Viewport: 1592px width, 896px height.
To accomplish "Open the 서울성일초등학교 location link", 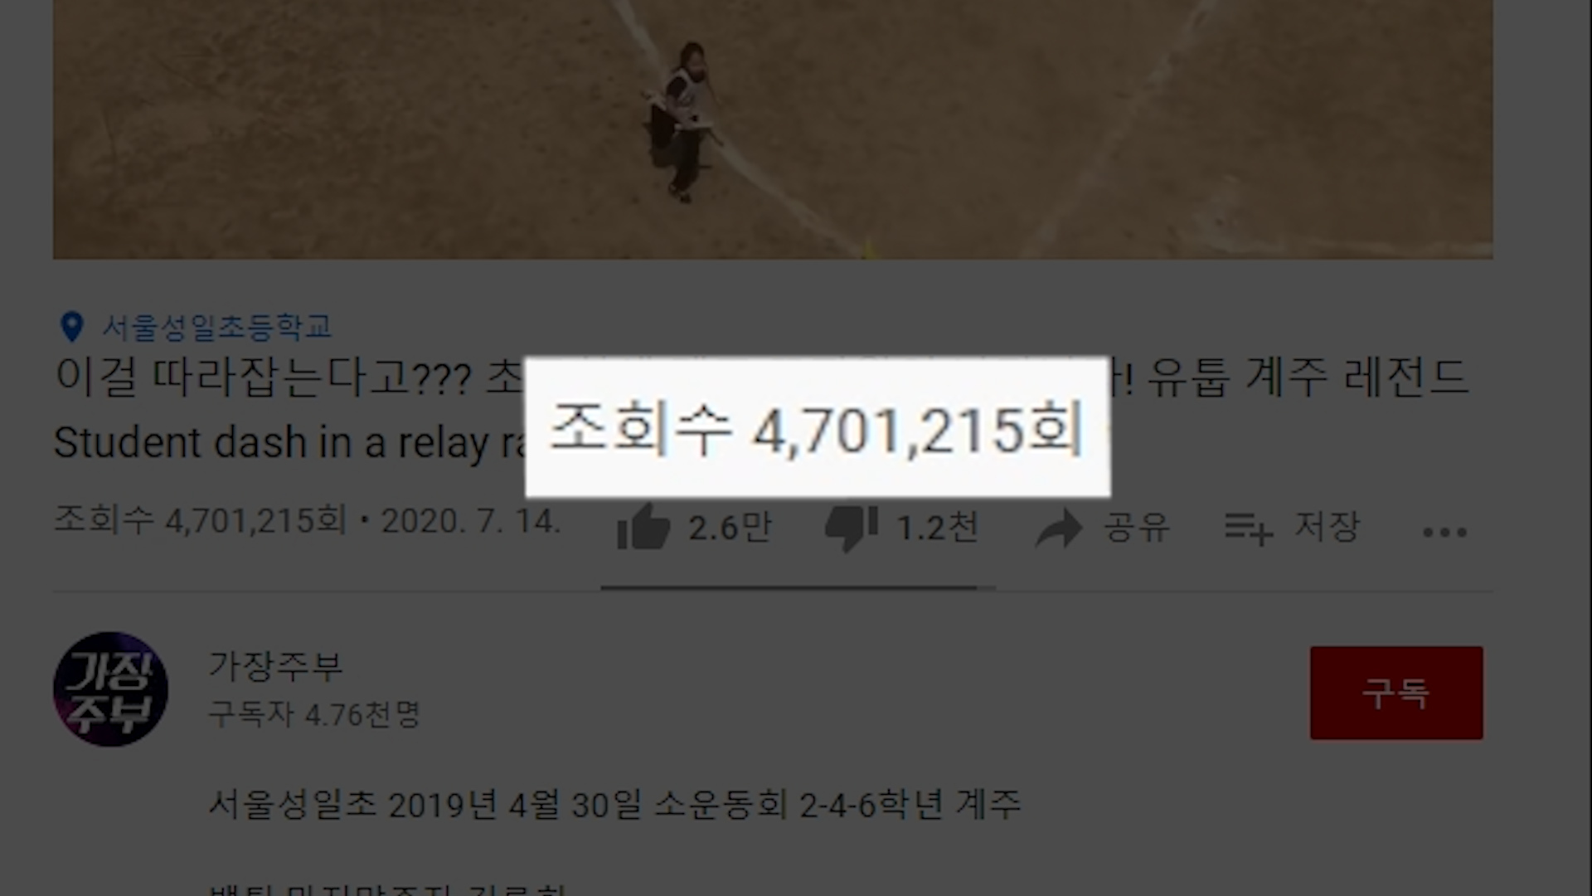I will (217, 327).
